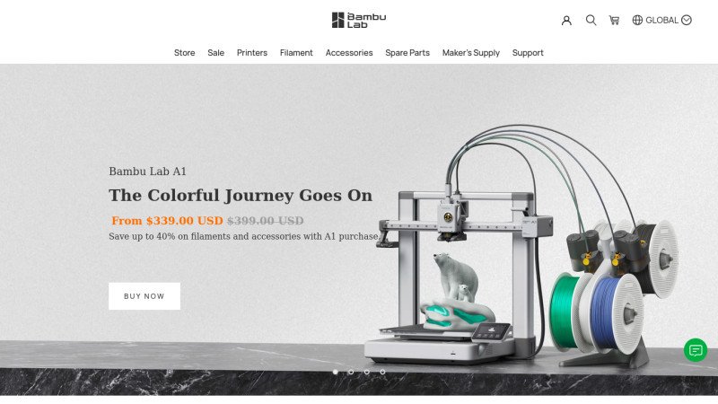718x404 pixels.
Task: Switch to the third carousel slide dot
Action: (x=367, y=372)
